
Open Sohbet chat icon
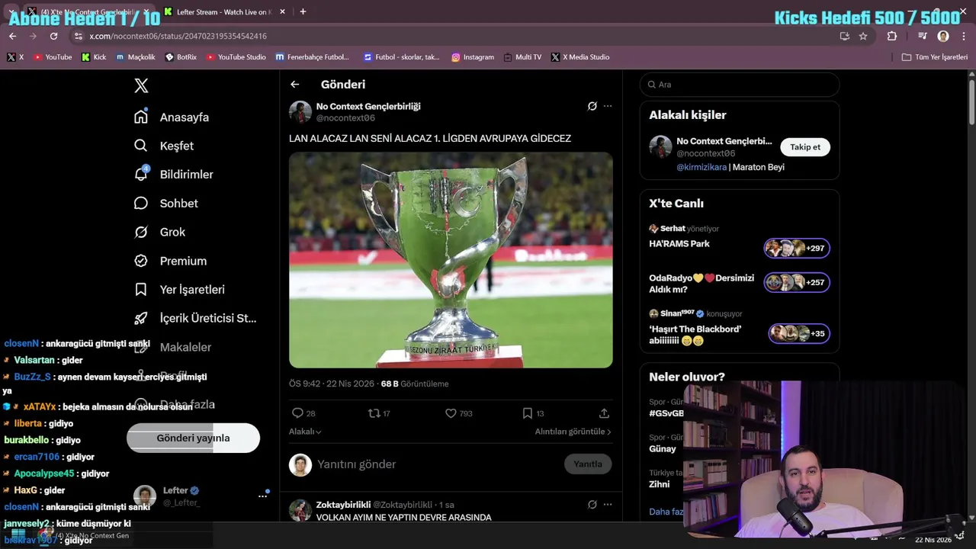click(140, 203)
